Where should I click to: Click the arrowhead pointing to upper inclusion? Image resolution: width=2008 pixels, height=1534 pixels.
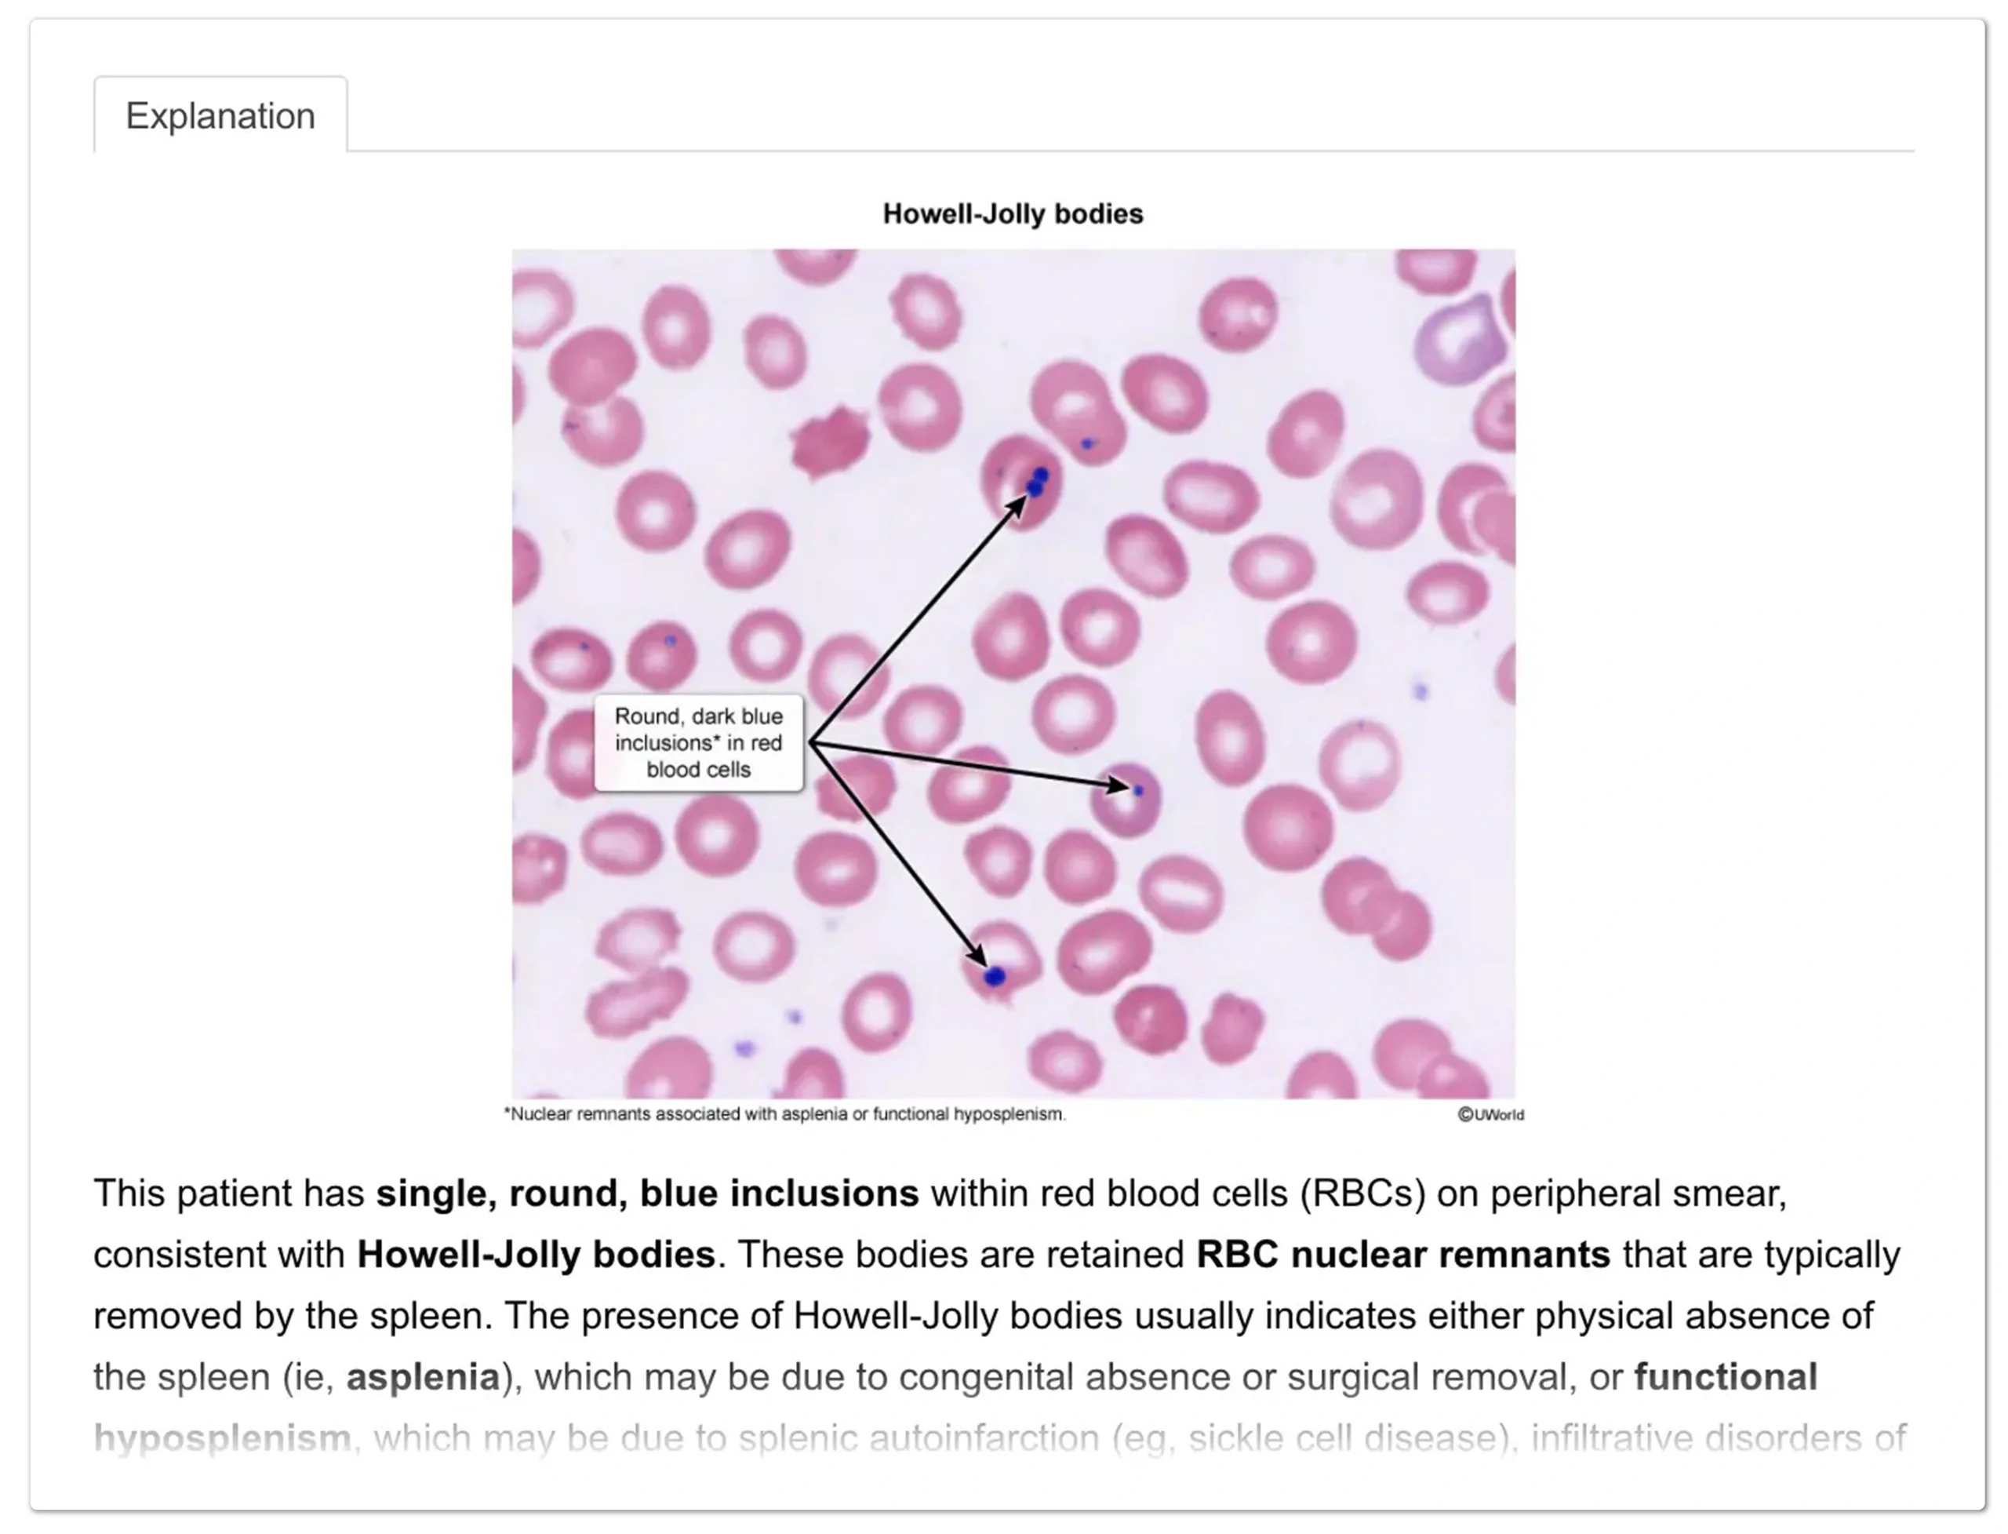click(1016, 505)
